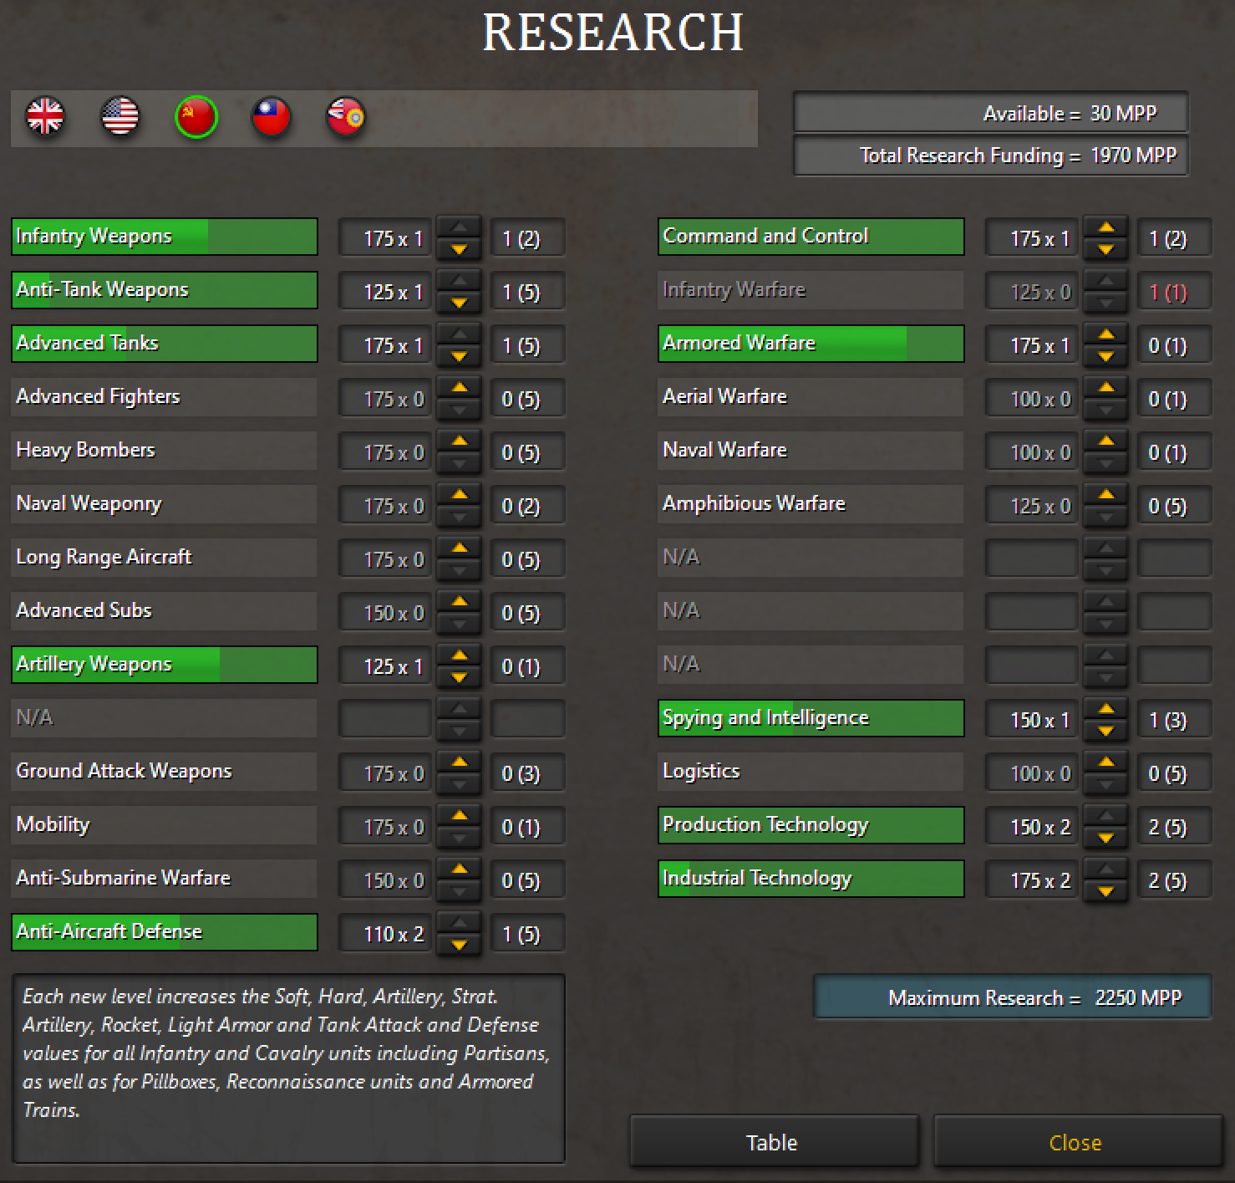This screenshot has height=1183, width=1235.
Task: Increase Logistics research investment
Action: 1105,762
